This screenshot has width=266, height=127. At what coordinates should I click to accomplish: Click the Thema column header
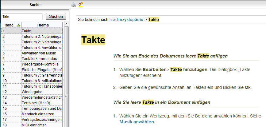[42, 25]
